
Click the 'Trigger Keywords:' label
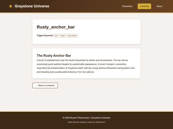pos(45,36)
